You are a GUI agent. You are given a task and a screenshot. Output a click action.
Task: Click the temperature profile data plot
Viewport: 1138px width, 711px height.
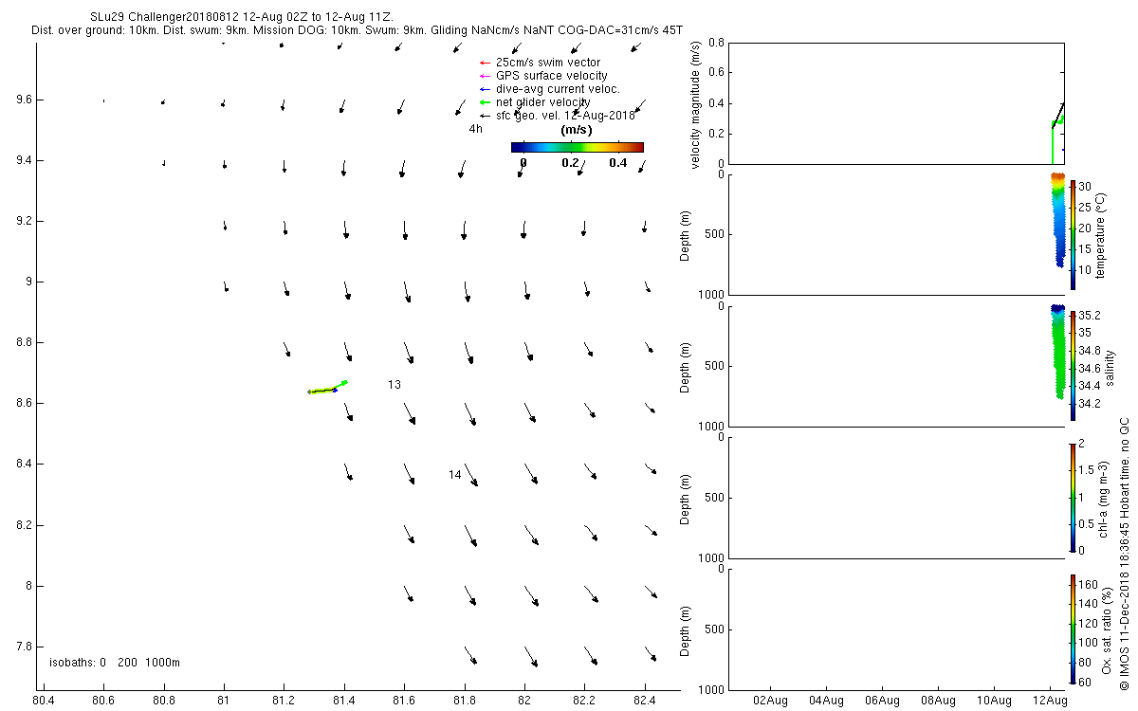coord(1058,218)
